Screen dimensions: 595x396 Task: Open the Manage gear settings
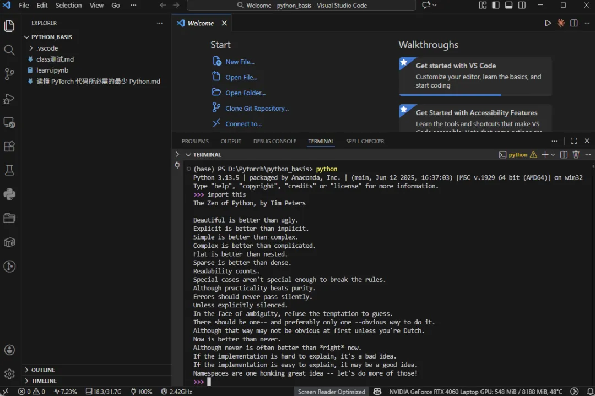click(9, 374)
